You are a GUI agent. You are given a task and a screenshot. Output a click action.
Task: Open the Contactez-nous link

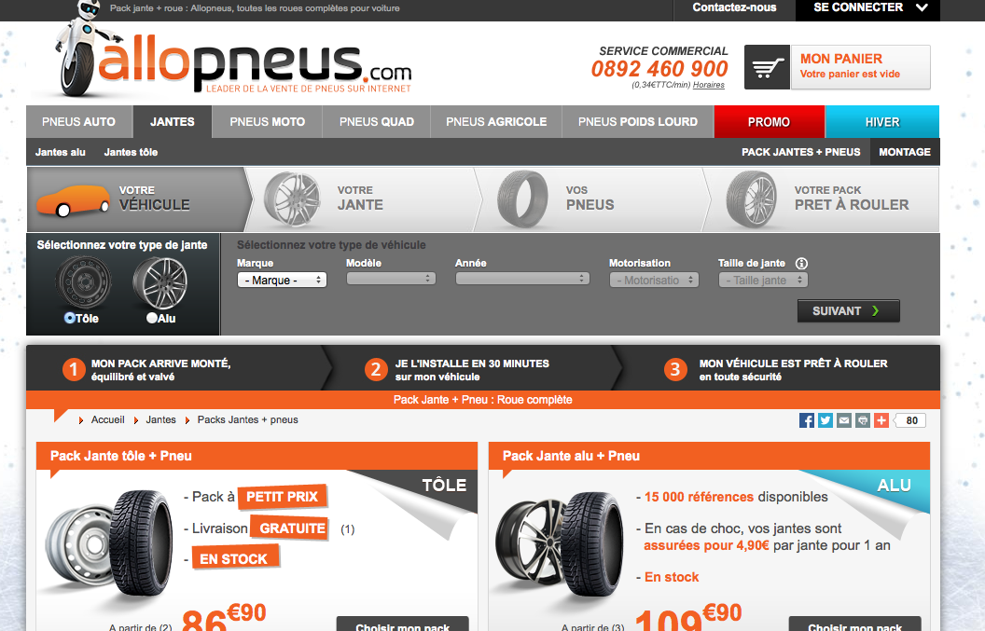[734, 8]
